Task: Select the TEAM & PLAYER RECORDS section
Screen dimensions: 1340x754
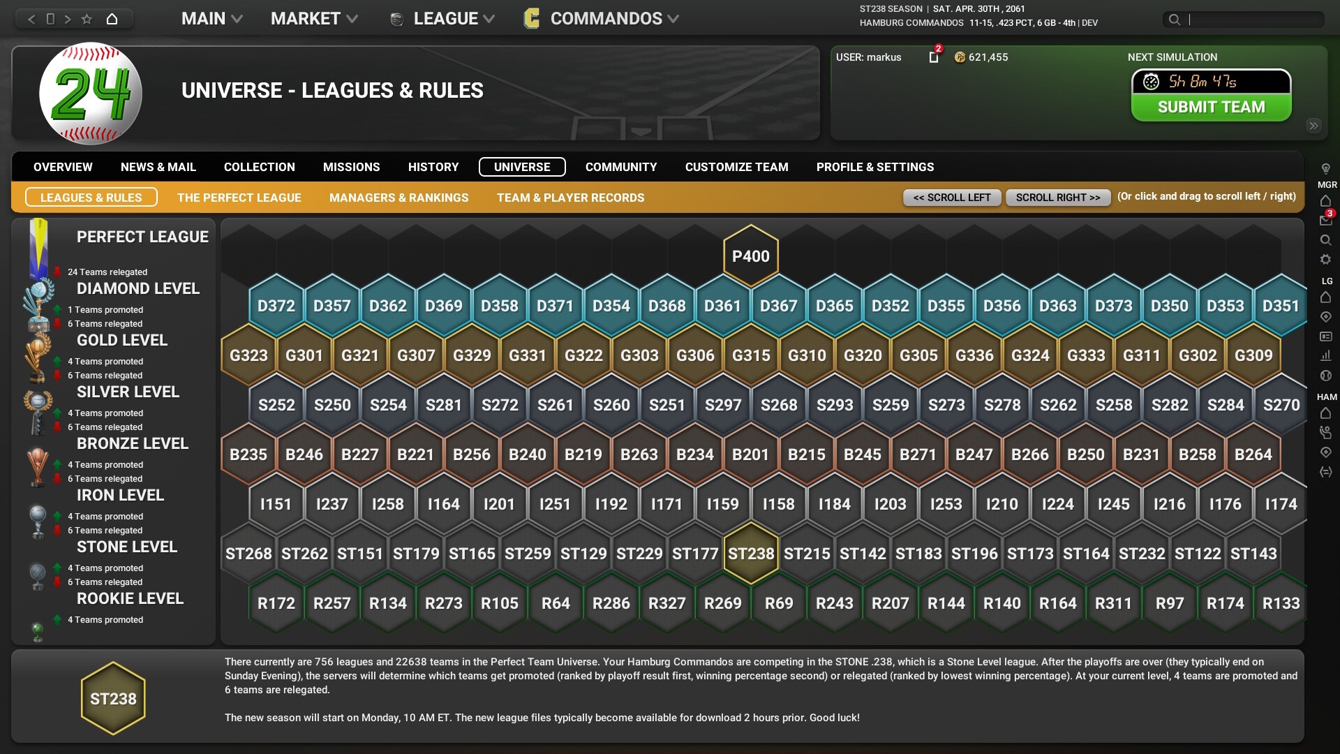Action: pos(569,197)
